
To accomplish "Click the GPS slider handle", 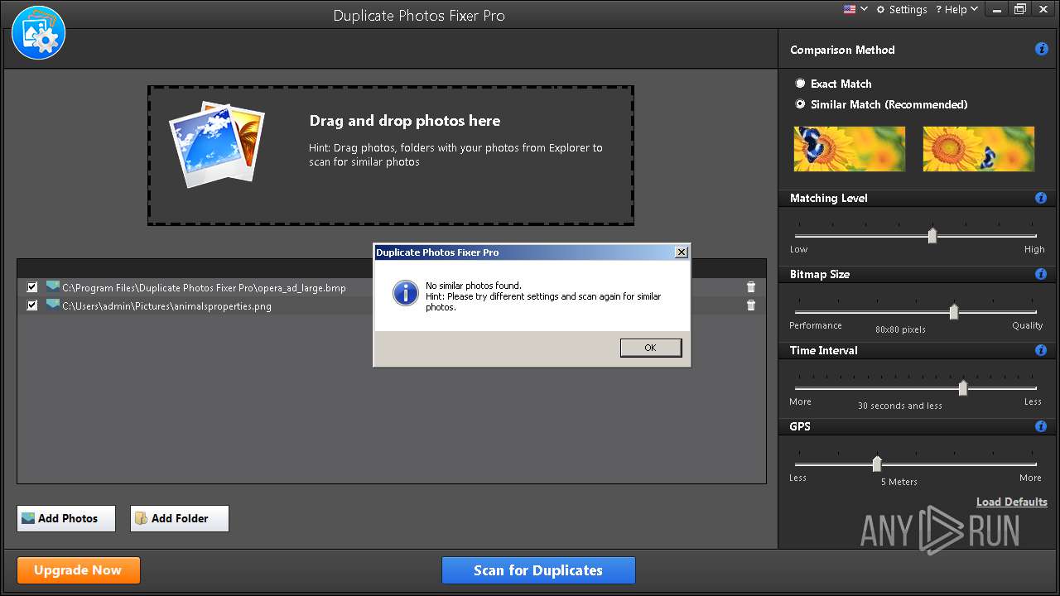I will click(x=877, y=464).
